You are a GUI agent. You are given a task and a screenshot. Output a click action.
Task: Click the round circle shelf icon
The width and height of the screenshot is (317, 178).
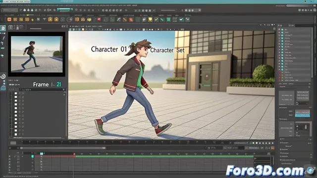click(x=70, y=20)
